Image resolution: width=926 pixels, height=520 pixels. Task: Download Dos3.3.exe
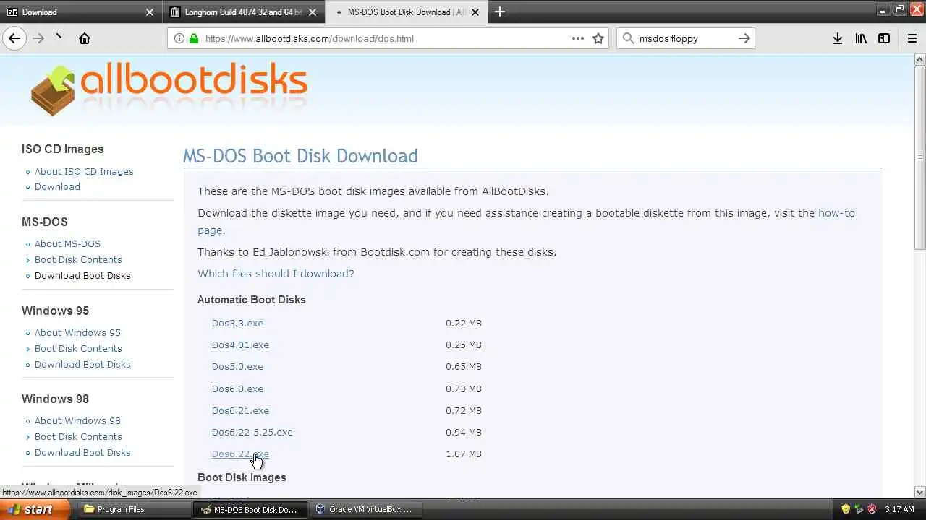[237, 323]
